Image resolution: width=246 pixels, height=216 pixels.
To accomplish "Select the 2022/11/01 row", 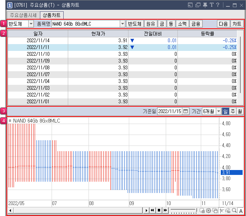I will coord(122,101).
